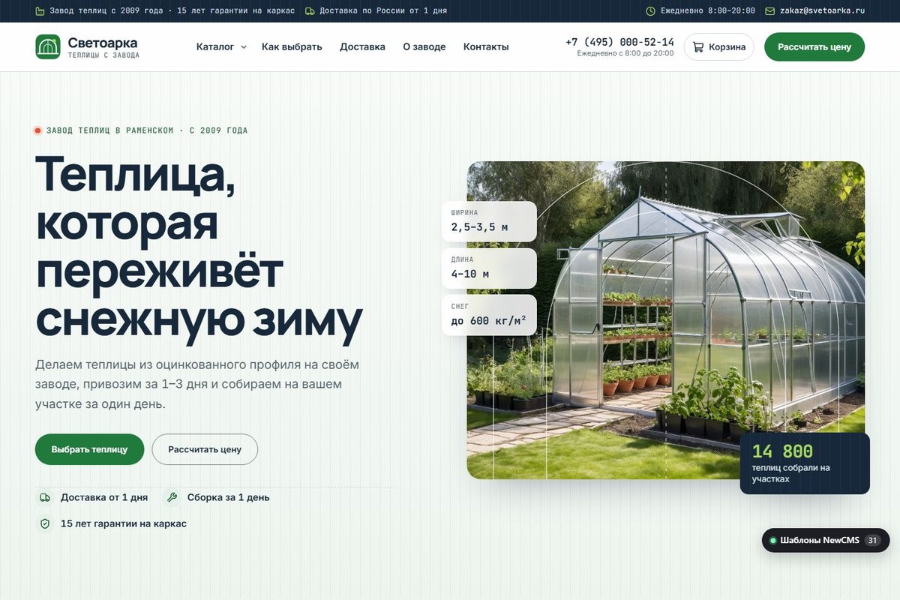Click the green Рассчитать цену header button

814,46
